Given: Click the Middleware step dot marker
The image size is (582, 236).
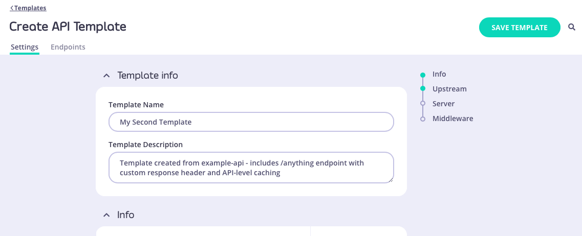Looking at the screenshot, I should [423, 119].
